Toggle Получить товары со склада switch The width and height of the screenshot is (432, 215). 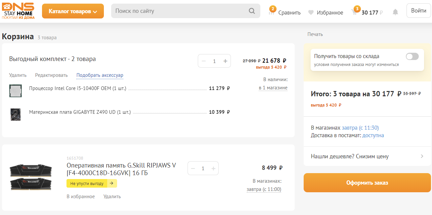[x=412, y=56]
